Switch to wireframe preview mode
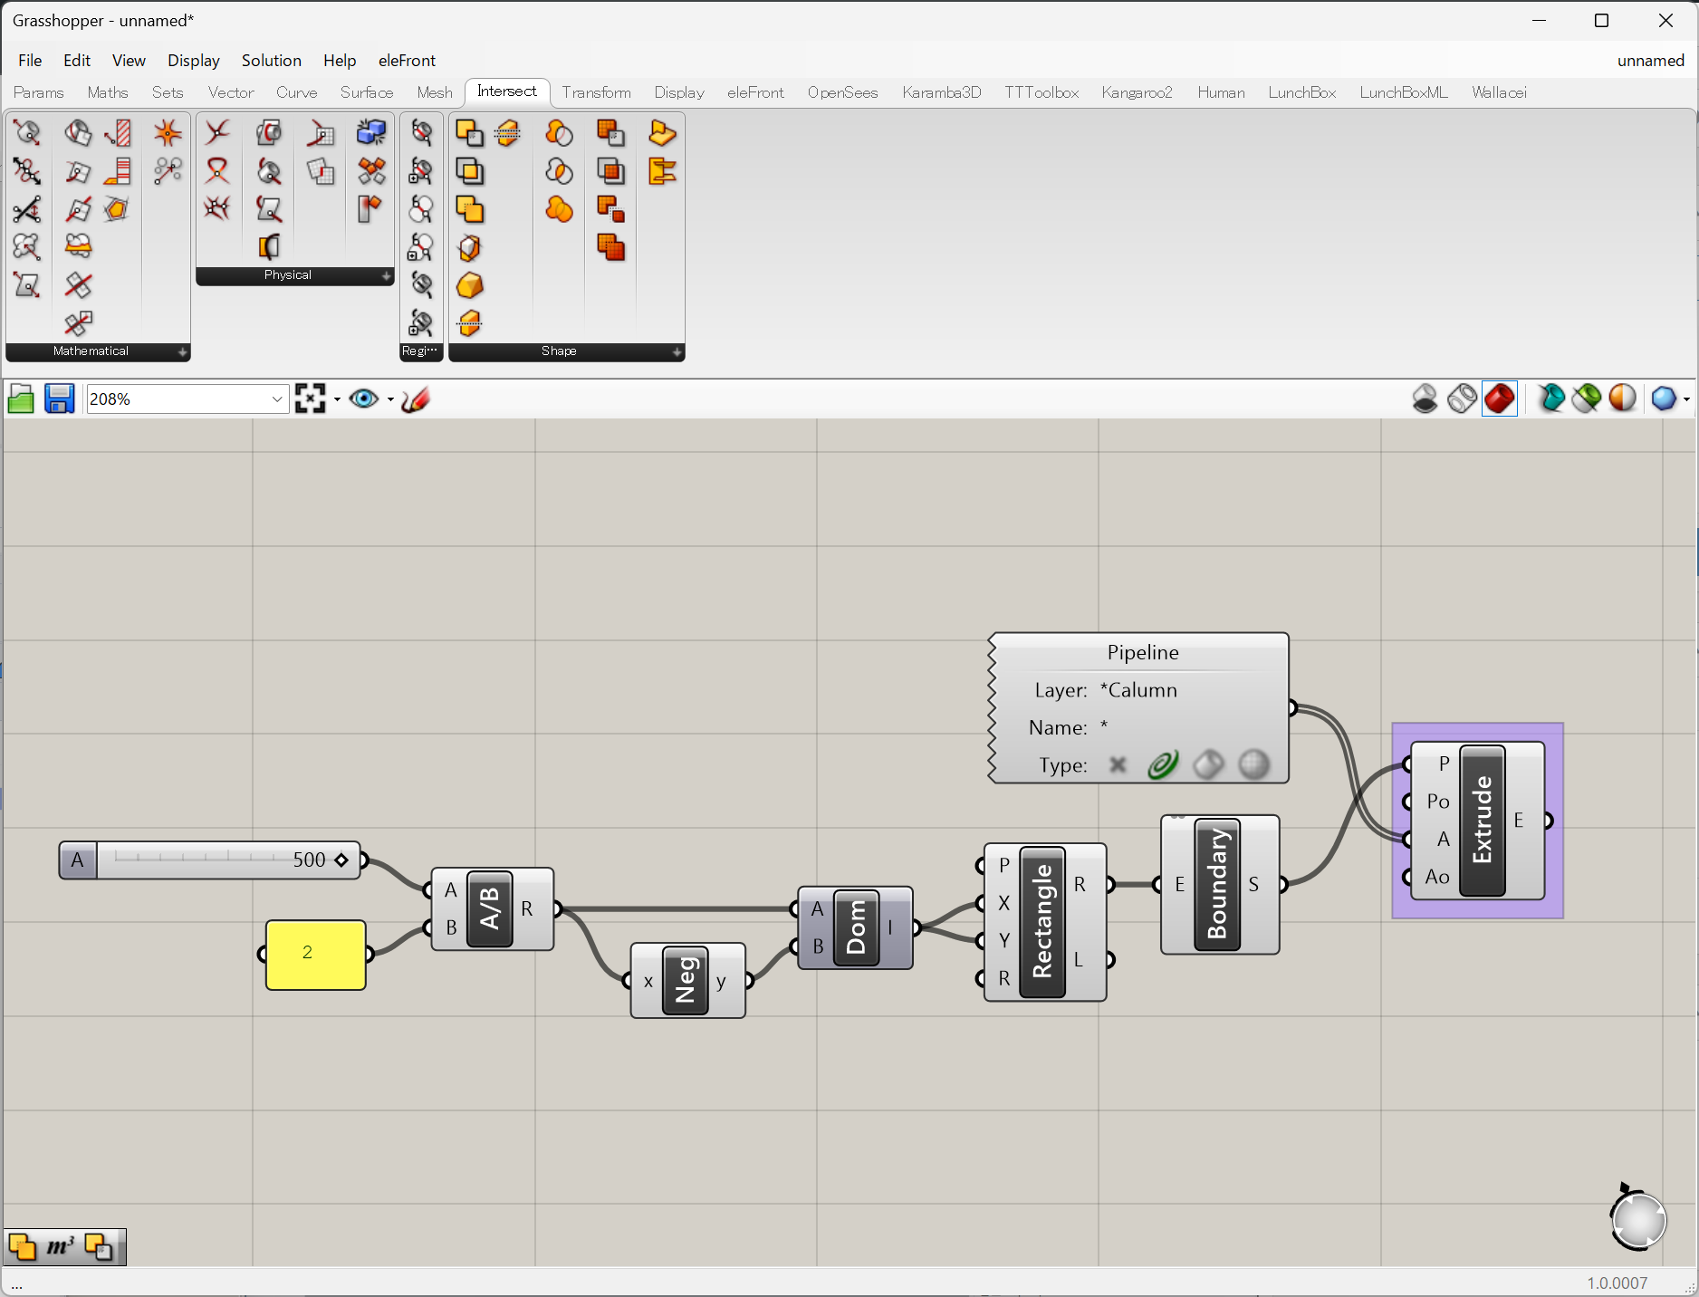 coord(1462,399)
